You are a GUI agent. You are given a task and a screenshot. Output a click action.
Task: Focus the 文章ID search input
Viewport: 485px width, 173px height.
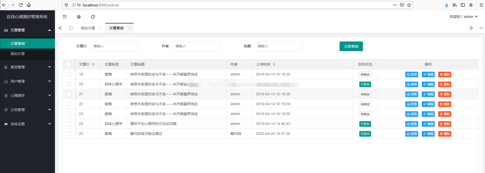click(x=114, y=46)
